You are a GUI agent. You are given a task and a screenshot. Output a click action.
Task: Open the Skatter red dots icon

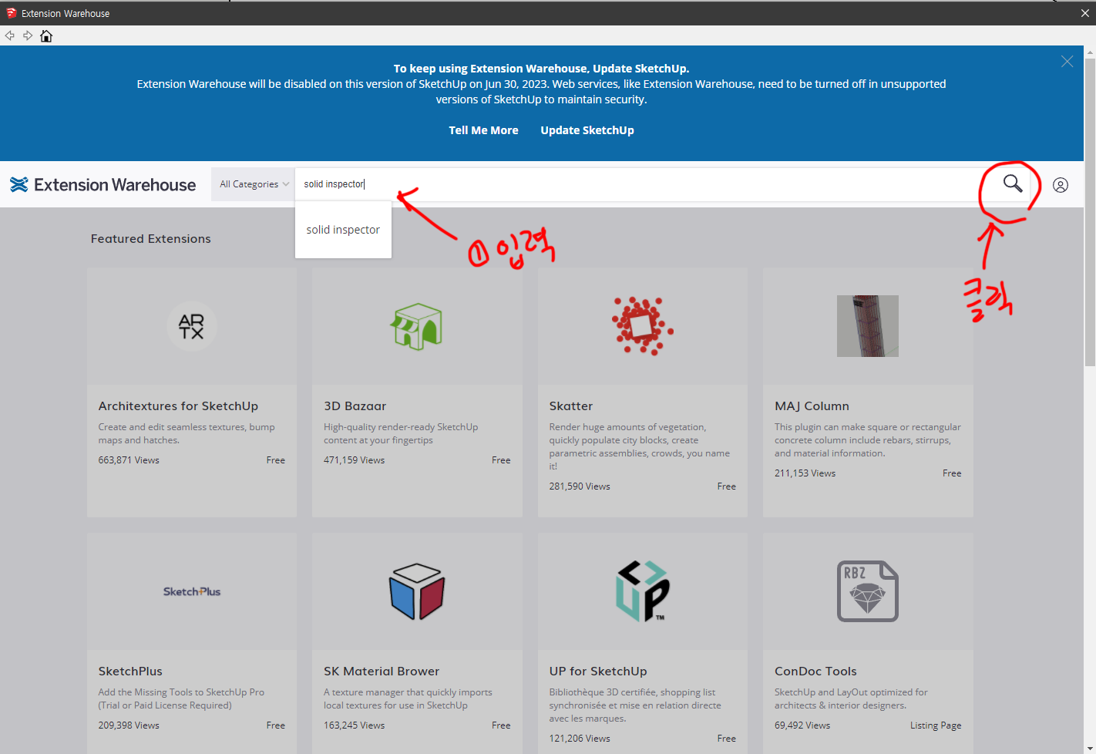tap(642, 326)
